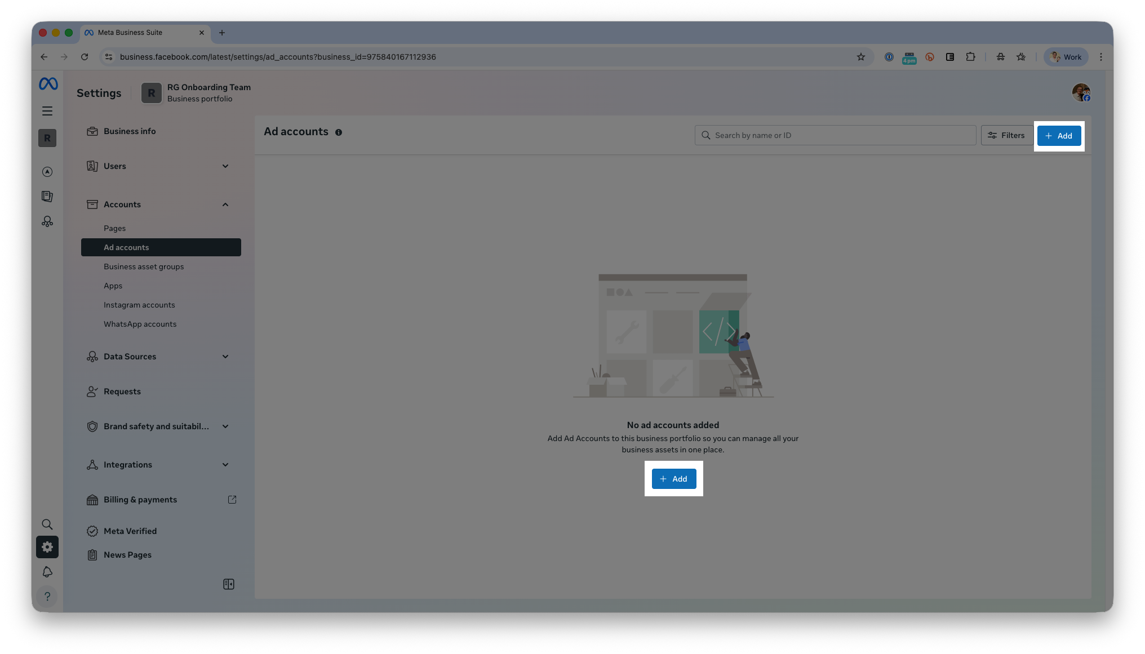Click the Meta logo icon
This screenshot has width=1145, height=654.
click(x=48, y=84)
